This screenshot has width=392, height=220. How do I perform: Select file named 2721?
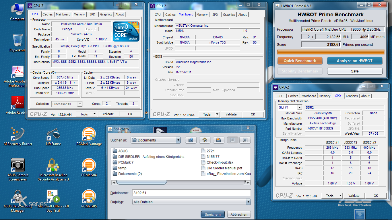point(208,151)
